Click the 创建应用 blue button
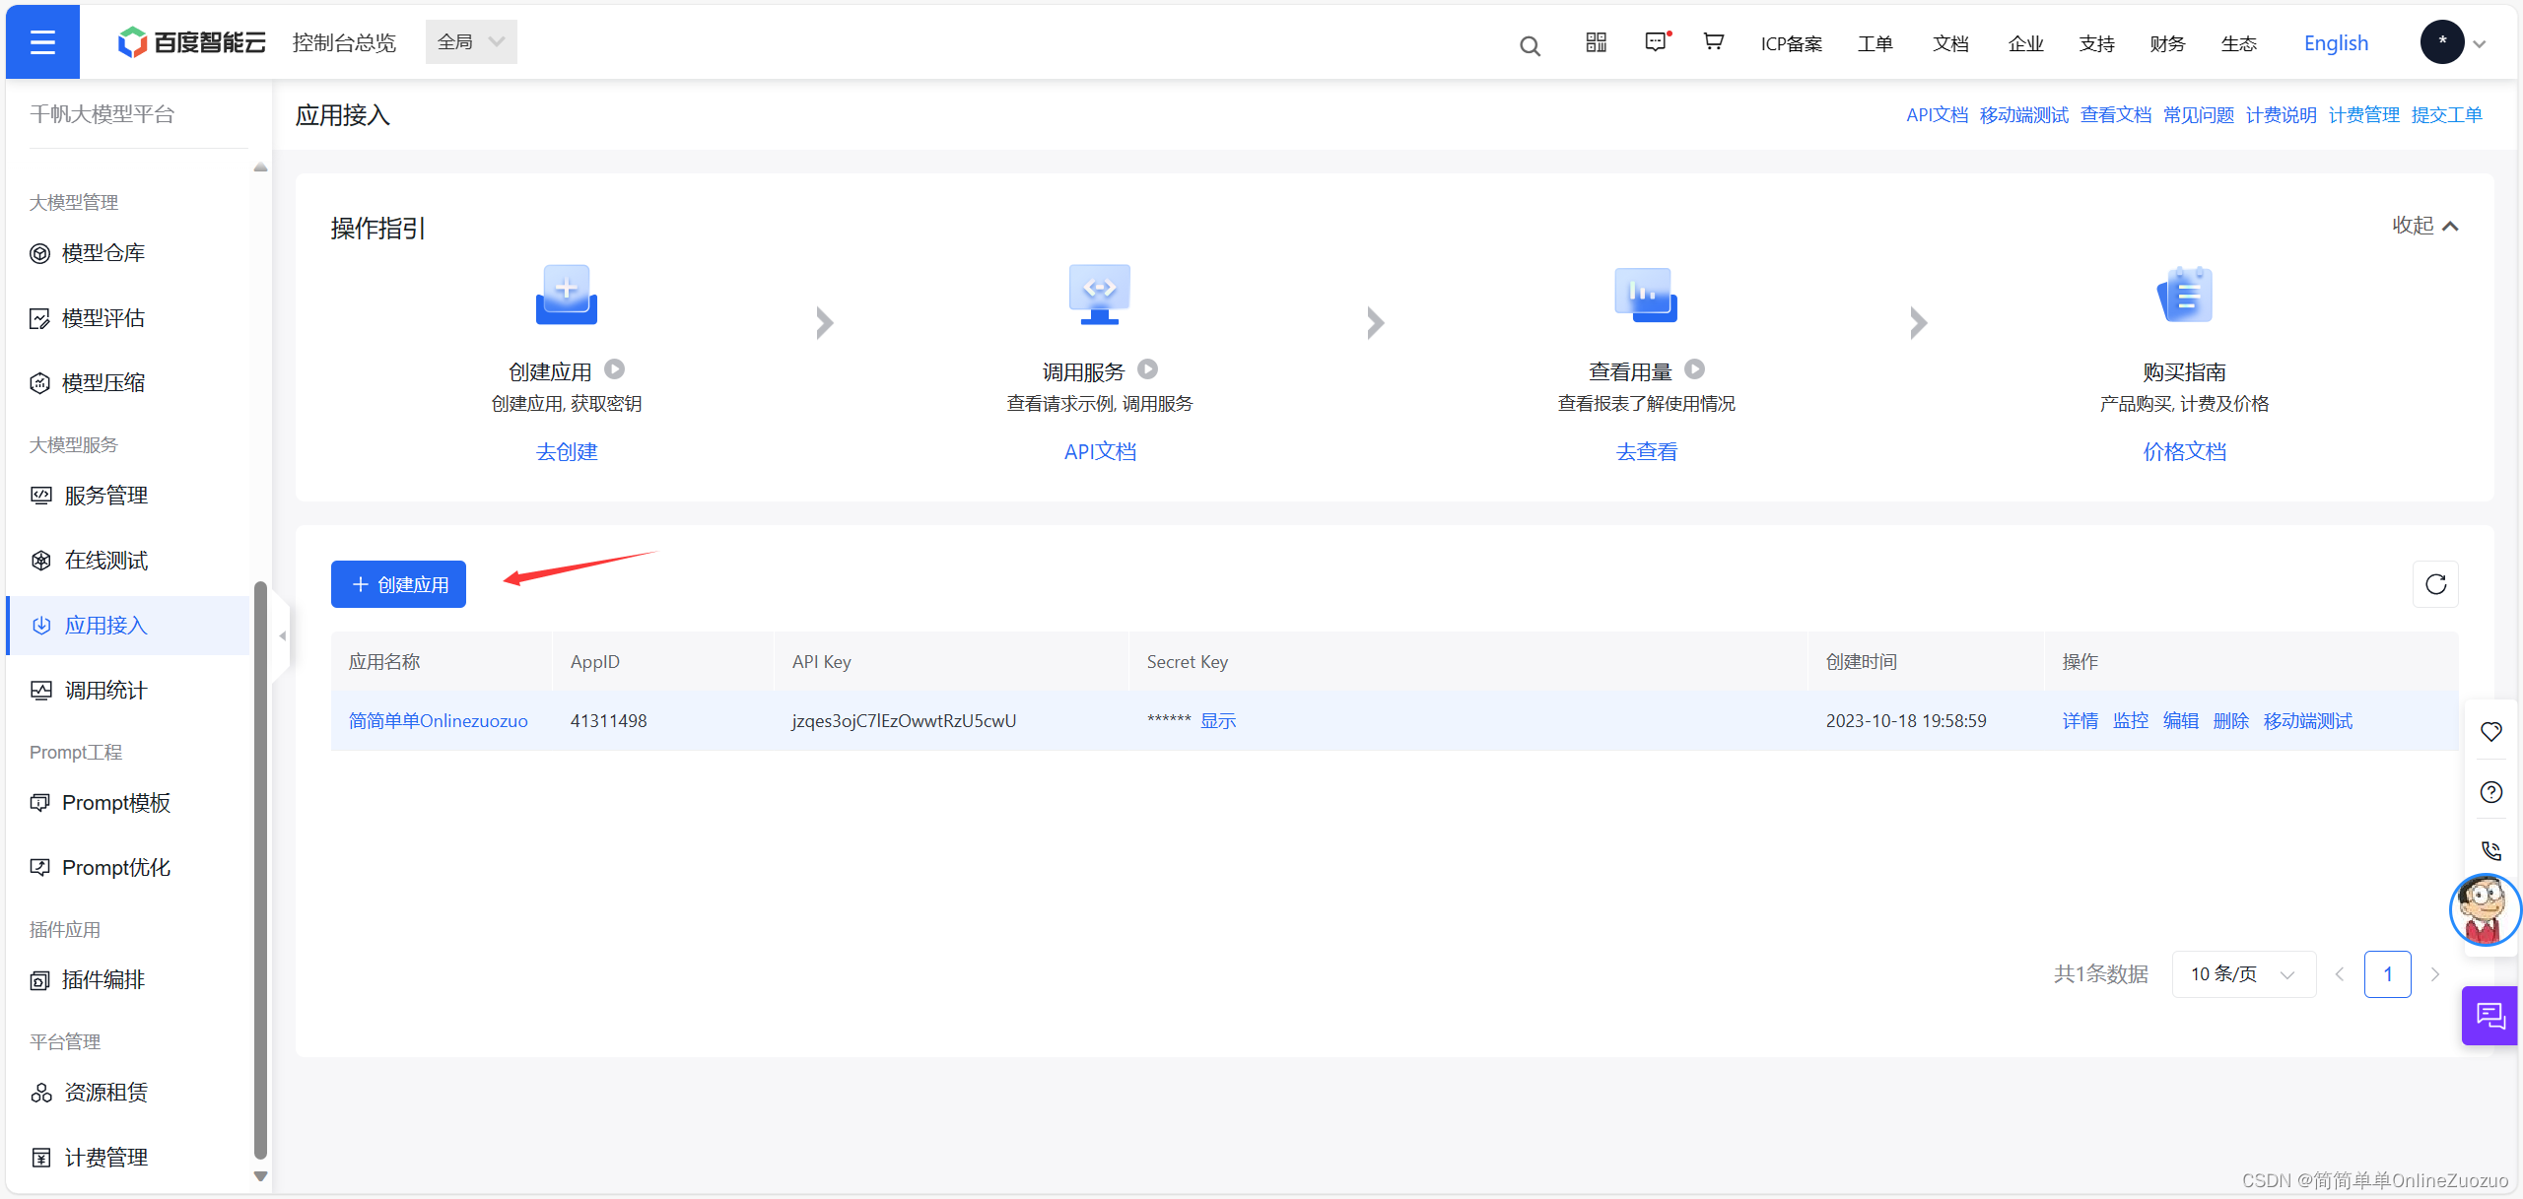 pos(398,584)
